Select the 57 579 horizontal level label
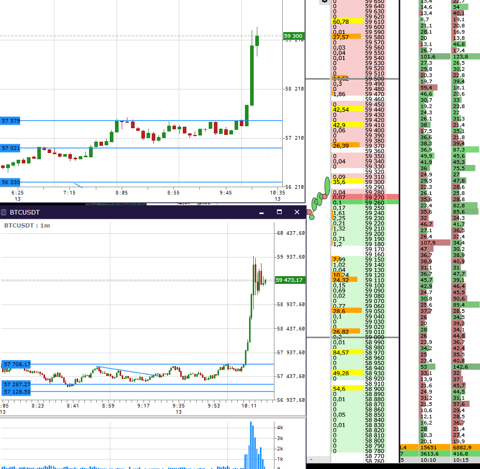The image size is (480, 469). click(10, 121)
